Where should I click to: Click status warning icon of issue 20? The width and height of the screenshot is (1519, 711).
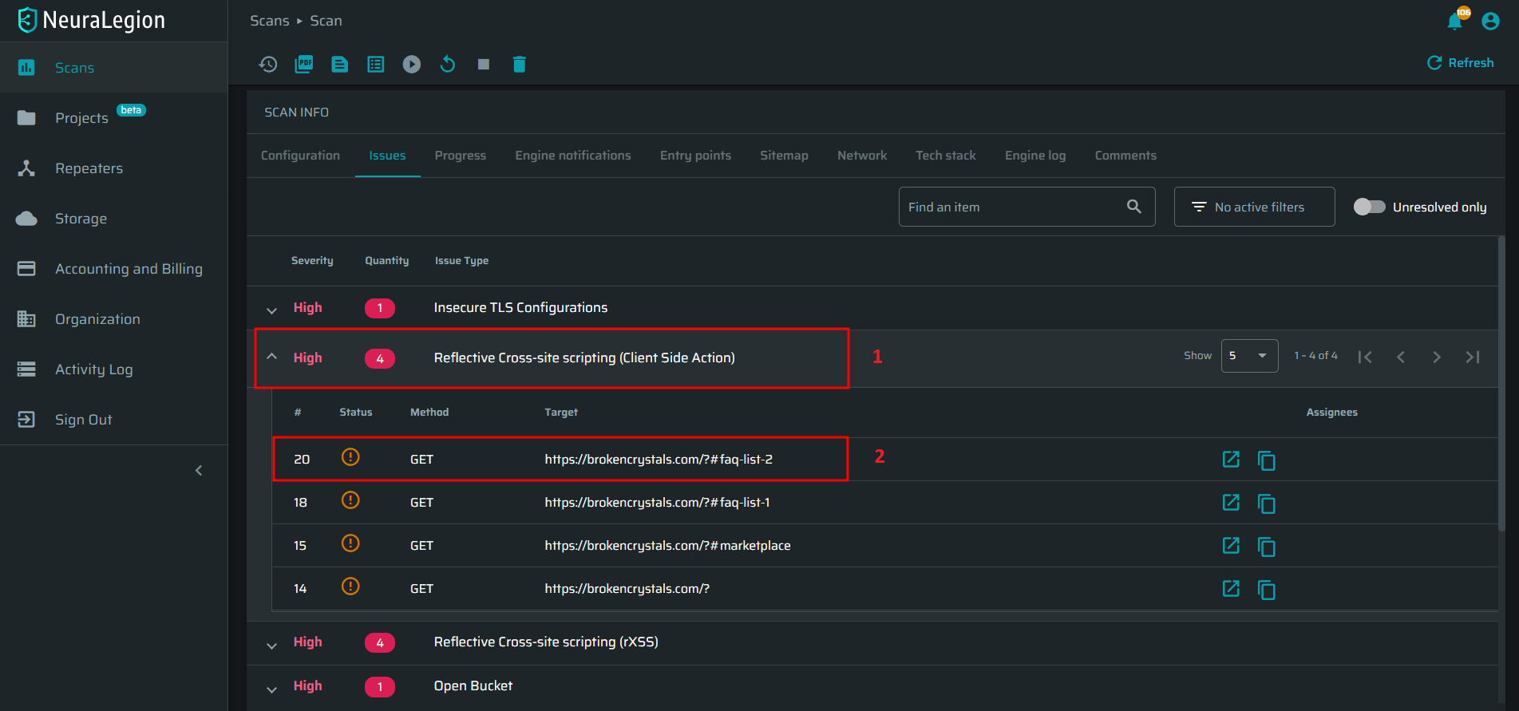[x=350, y=457]
